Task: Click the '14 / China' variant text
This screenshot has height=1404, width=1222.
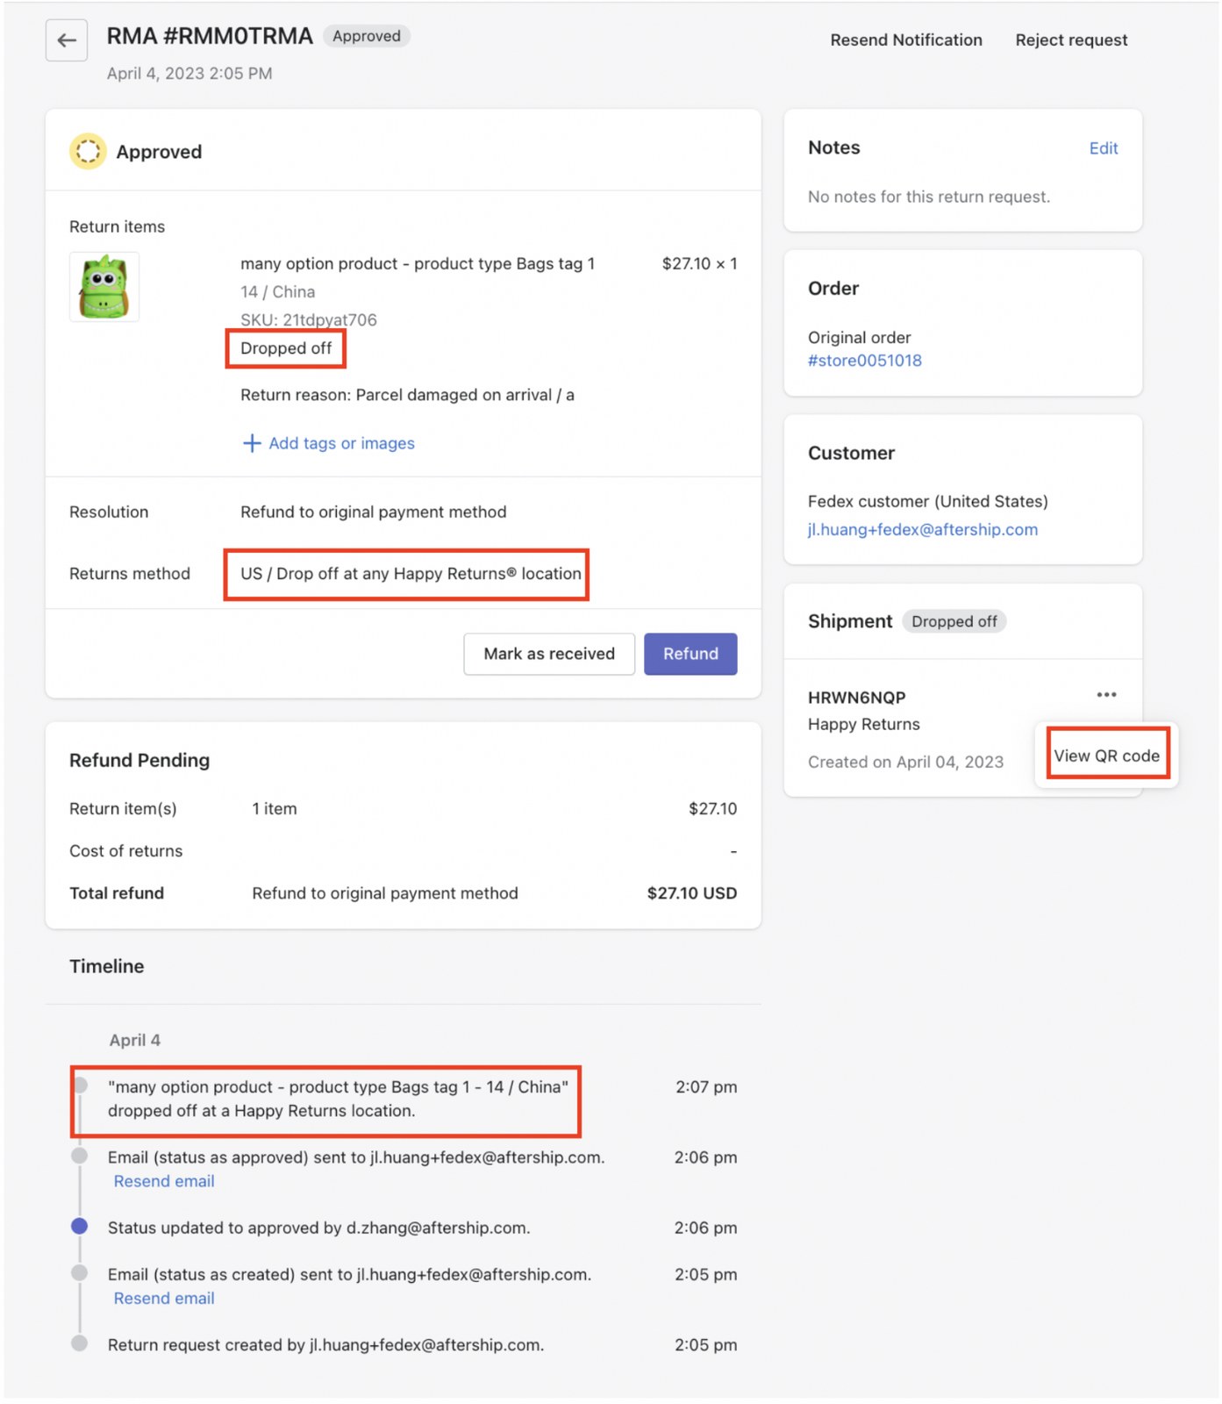Action: (278, 292)
